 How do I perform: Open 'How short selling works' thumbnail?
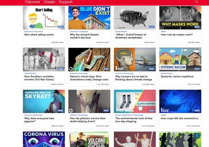coord(44,18)
